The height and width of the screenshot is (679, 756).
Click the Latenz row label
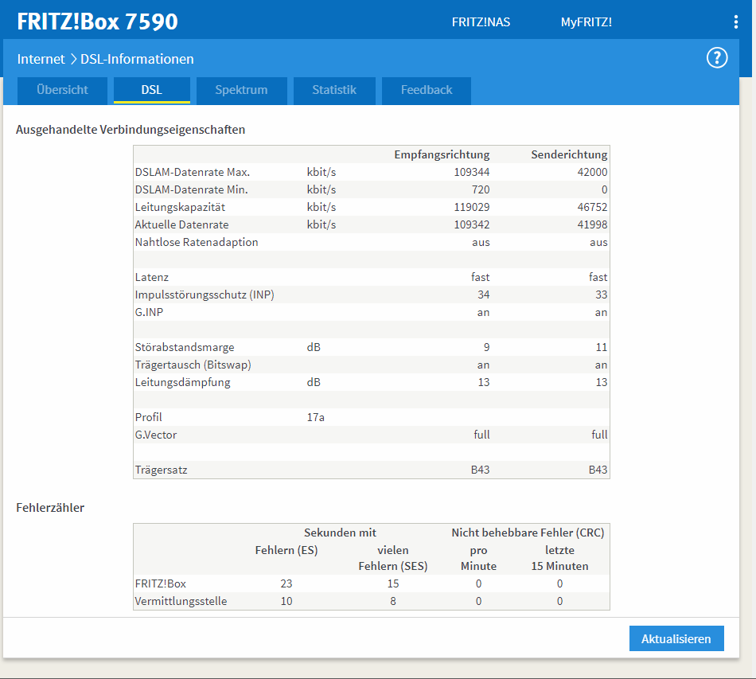(152, 277)
